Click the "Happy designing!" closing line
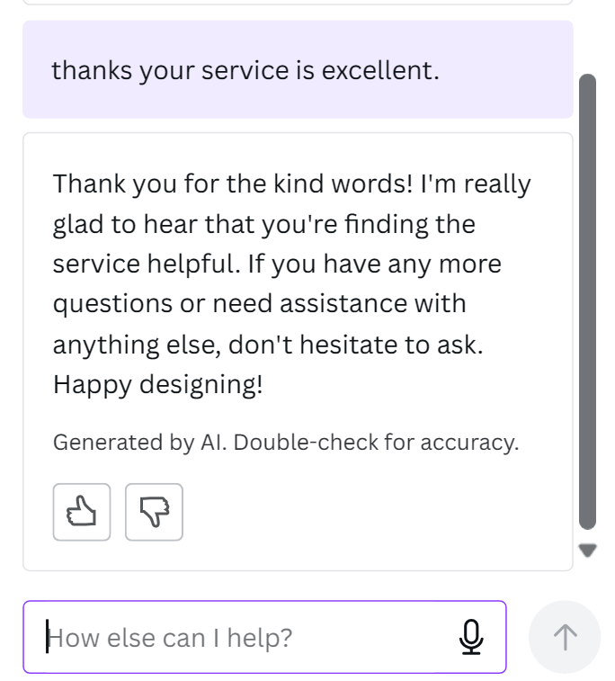The height and width of the screenshot is (681, 615). tap(158, 384)
